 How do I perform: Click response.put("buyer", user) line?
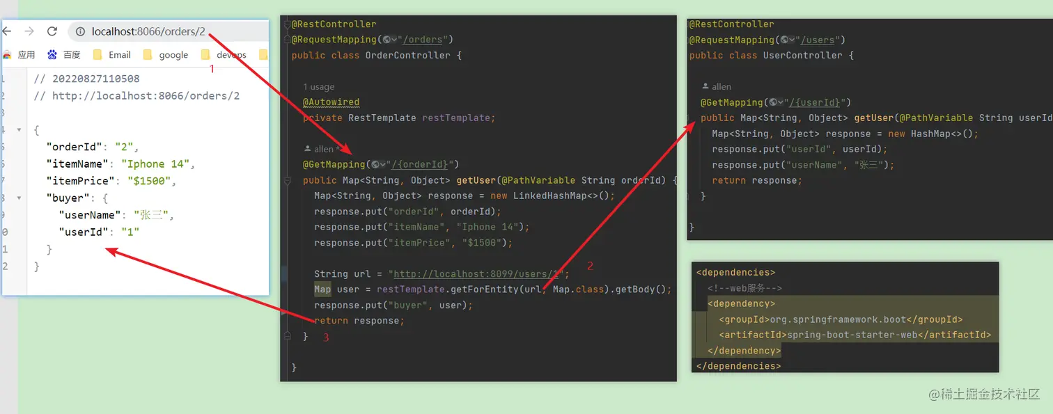click(x=393, y=305)
